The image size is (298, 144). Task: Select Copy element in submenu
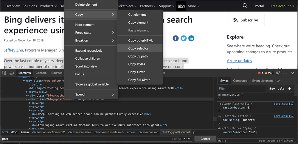pos(140,23)
